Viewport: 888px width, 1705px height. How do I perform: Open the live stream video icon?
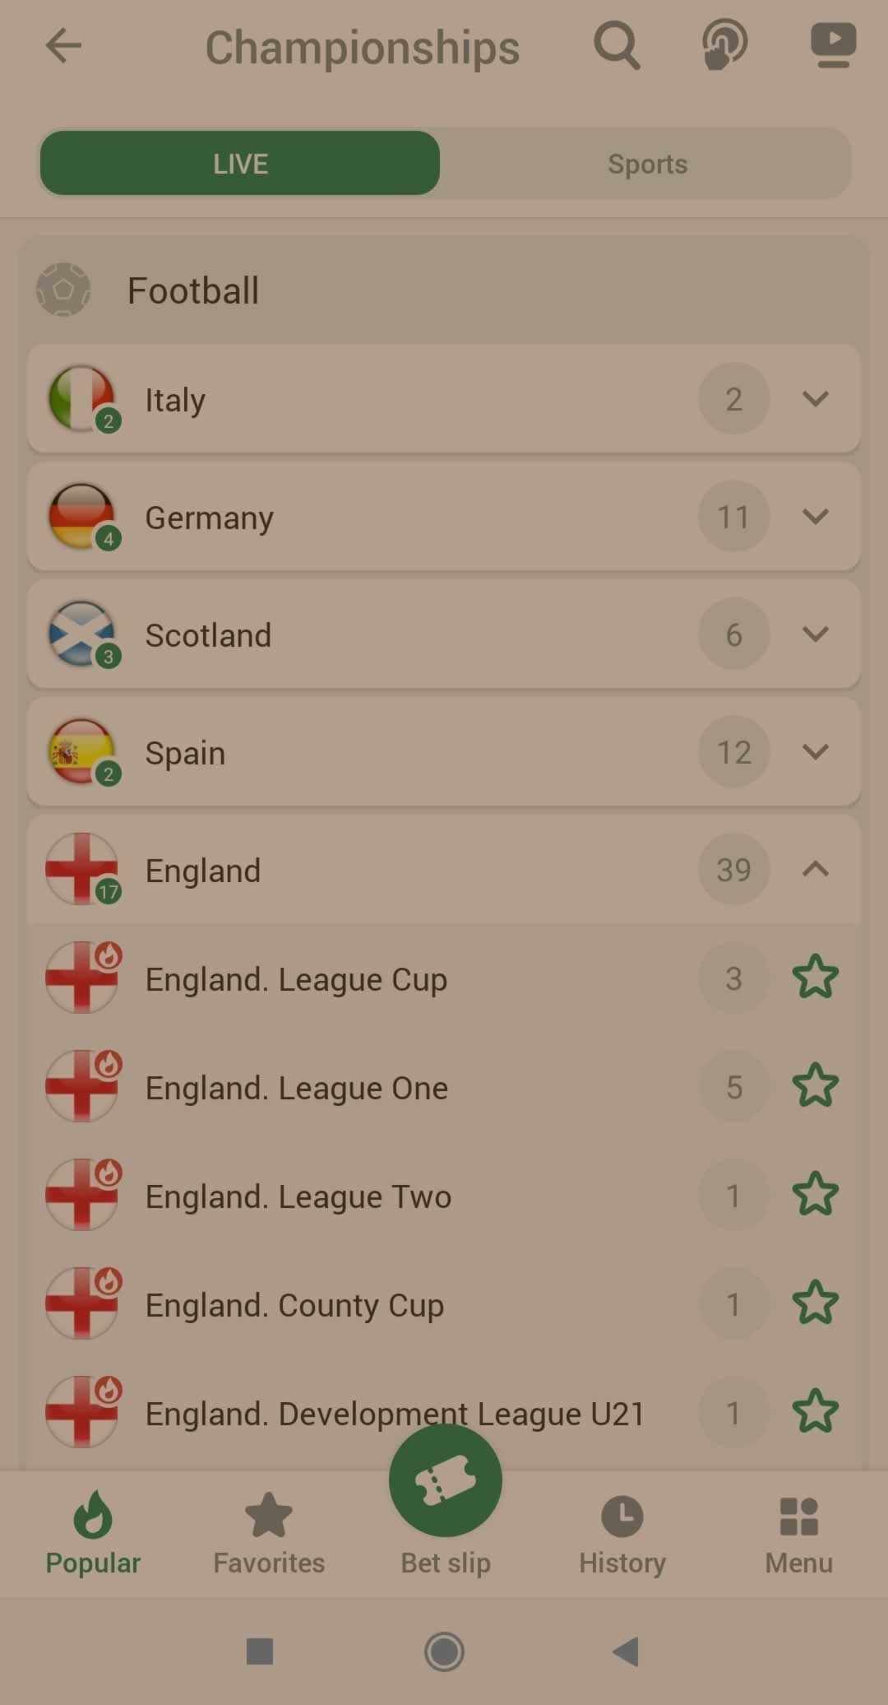coord(833,45)
